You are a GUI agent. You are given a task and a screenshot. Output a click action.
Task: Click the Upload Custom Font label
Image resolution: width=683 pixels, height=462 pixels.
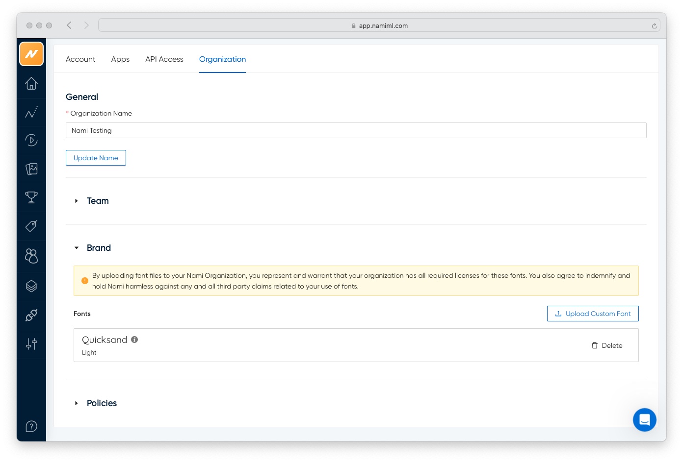(x=598, y=314)
